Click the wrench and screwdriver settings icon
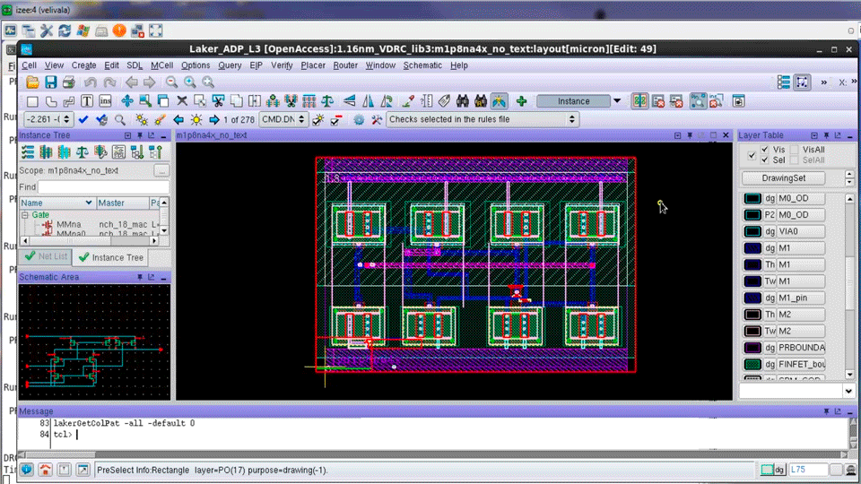861x484 pixels. click(377, 119)
